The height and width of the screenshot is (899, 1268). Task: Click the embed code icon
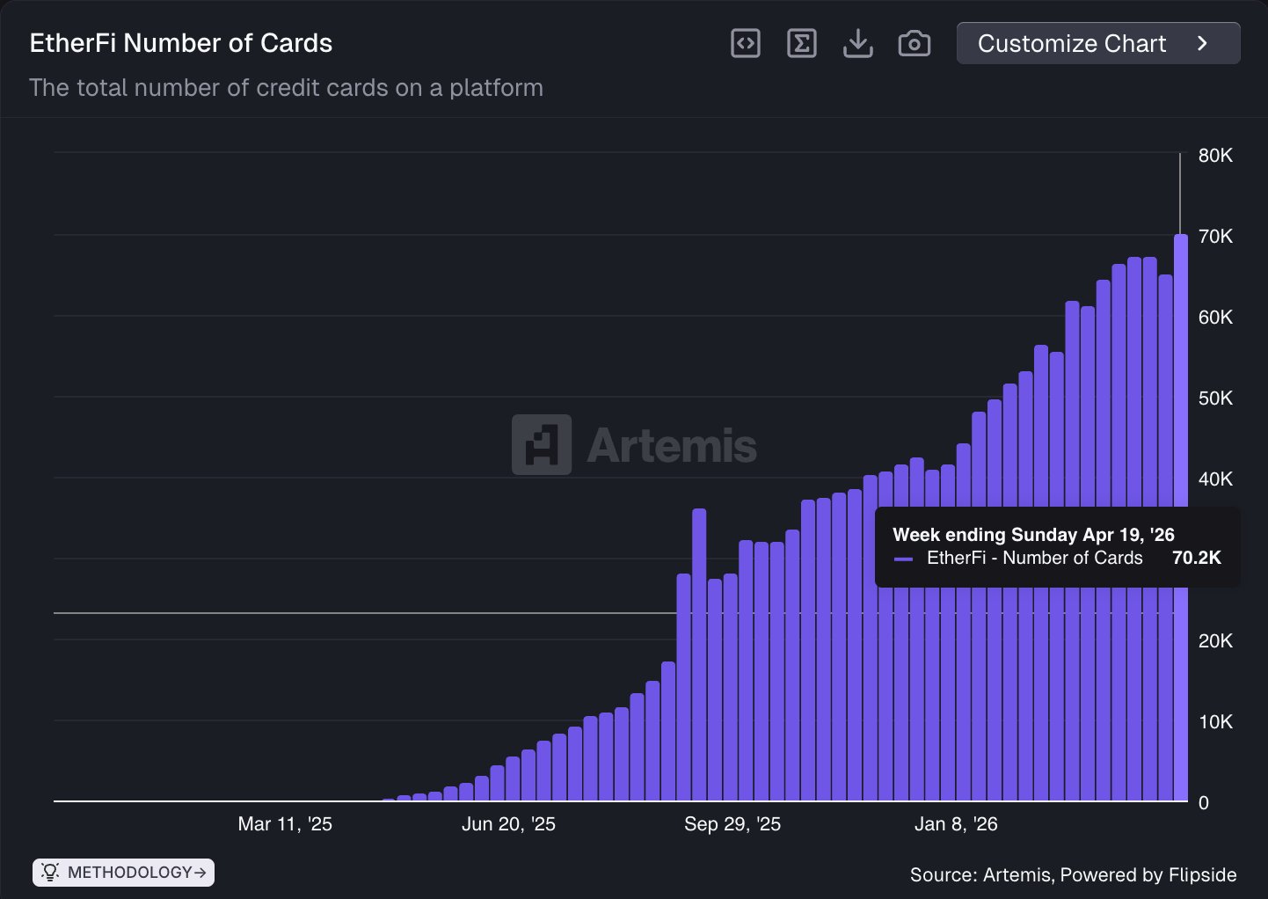[745, 43]
